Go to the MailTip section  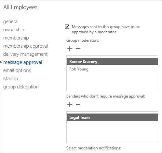[x=11, y=79]
